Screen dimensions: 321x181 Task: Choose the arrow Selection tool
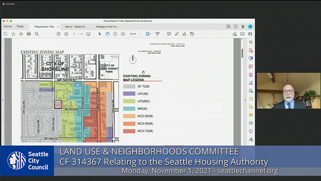[x=100, y=34]
